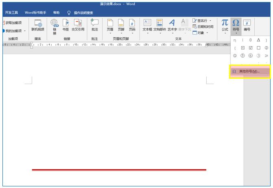The height and width of the screenshot is (188, 273).
Task: Expand the 我的加载项 dropdown arrow
Action: [x=25, y=31]
